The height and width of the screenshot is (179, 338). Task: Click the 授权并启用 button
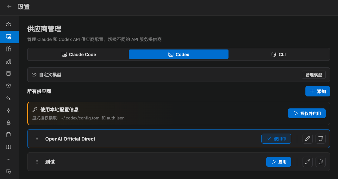pos(307,113)
